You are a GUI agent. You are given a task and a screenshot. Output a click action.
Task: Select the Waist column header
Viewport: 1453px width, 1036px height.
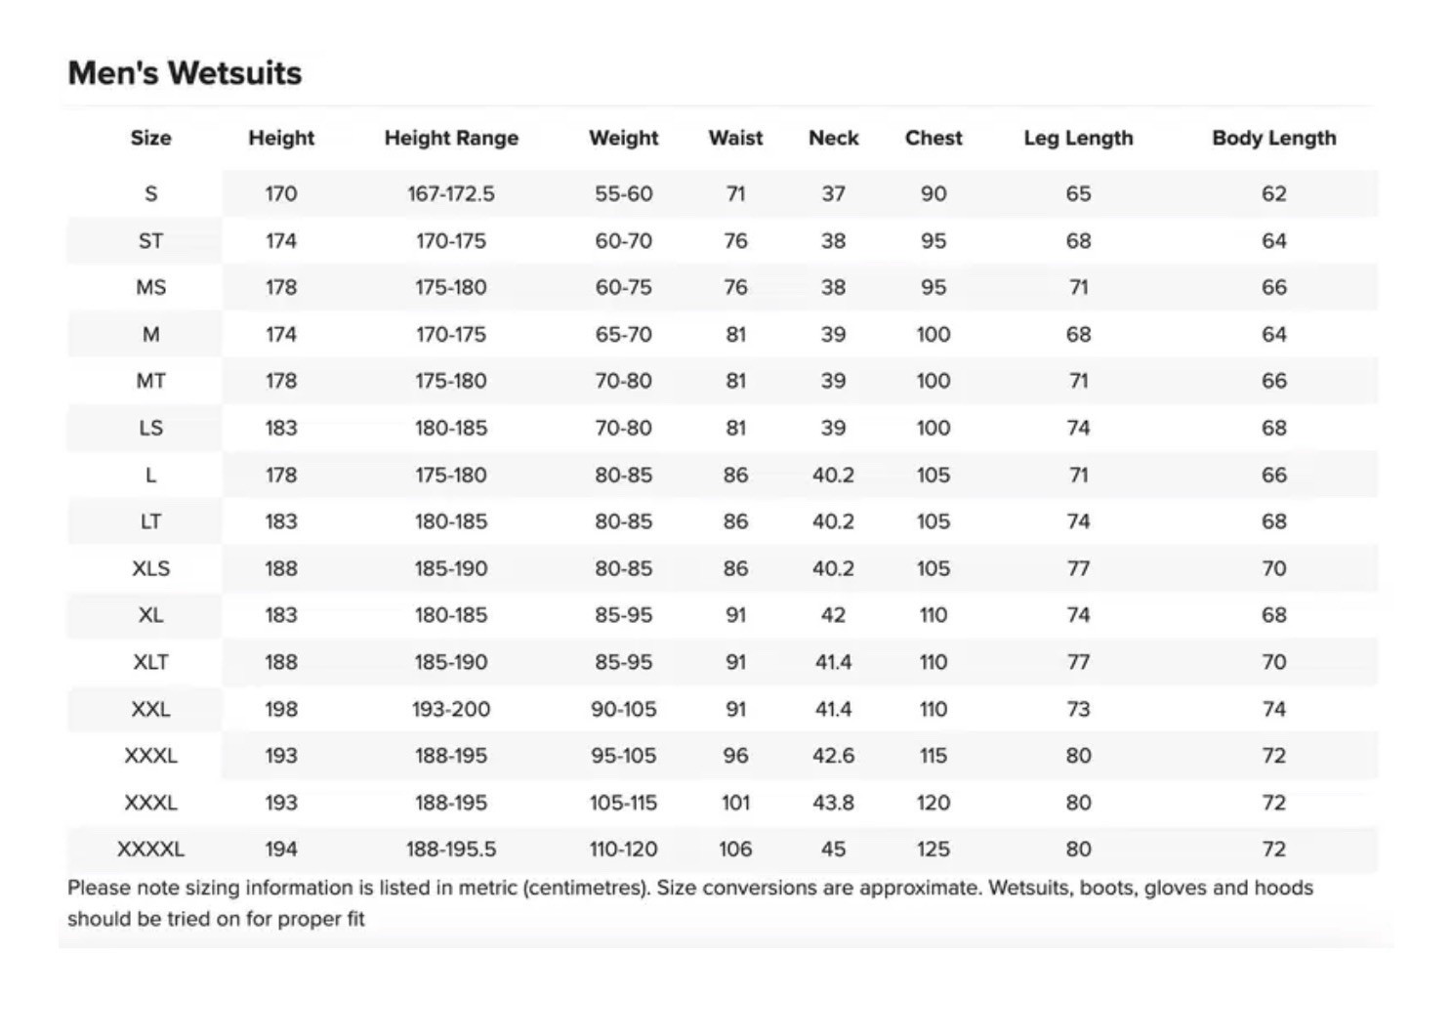[735, 138]
